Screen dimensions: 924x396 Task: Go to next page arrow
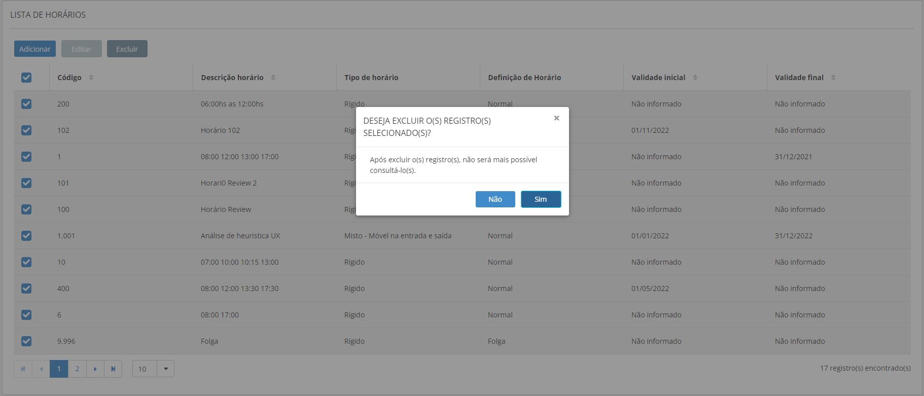95,369
